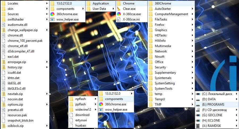Expand the Nirsoft submenu arrow

coord(193,57)
